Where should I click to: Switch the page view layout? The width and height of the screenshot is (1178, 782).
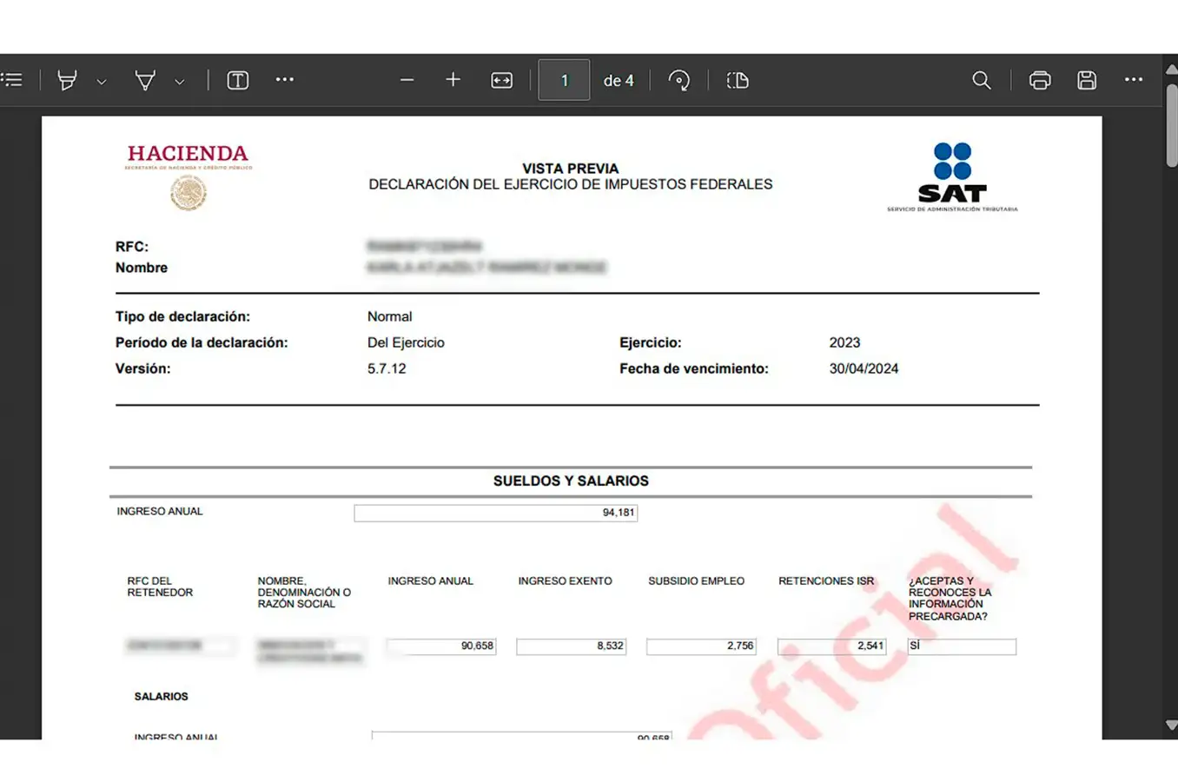point(737,79)
